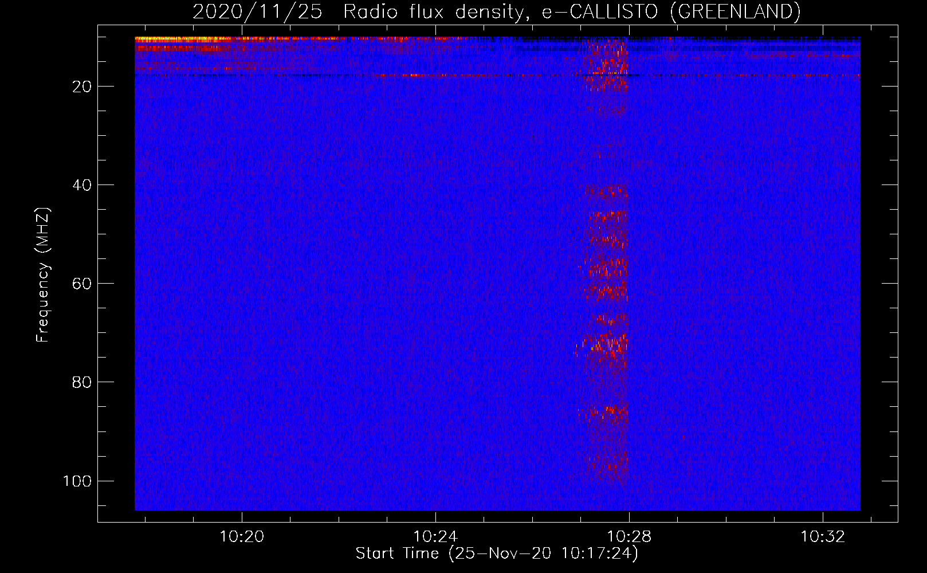This screenshot has width=927, height=573.
Task: Click the '20' frequency tick label
Action: [x=82, y=87]
